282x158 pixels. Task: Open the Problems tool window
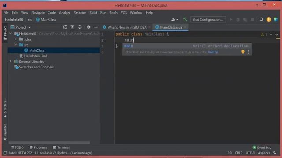click(x=38, y=147)
